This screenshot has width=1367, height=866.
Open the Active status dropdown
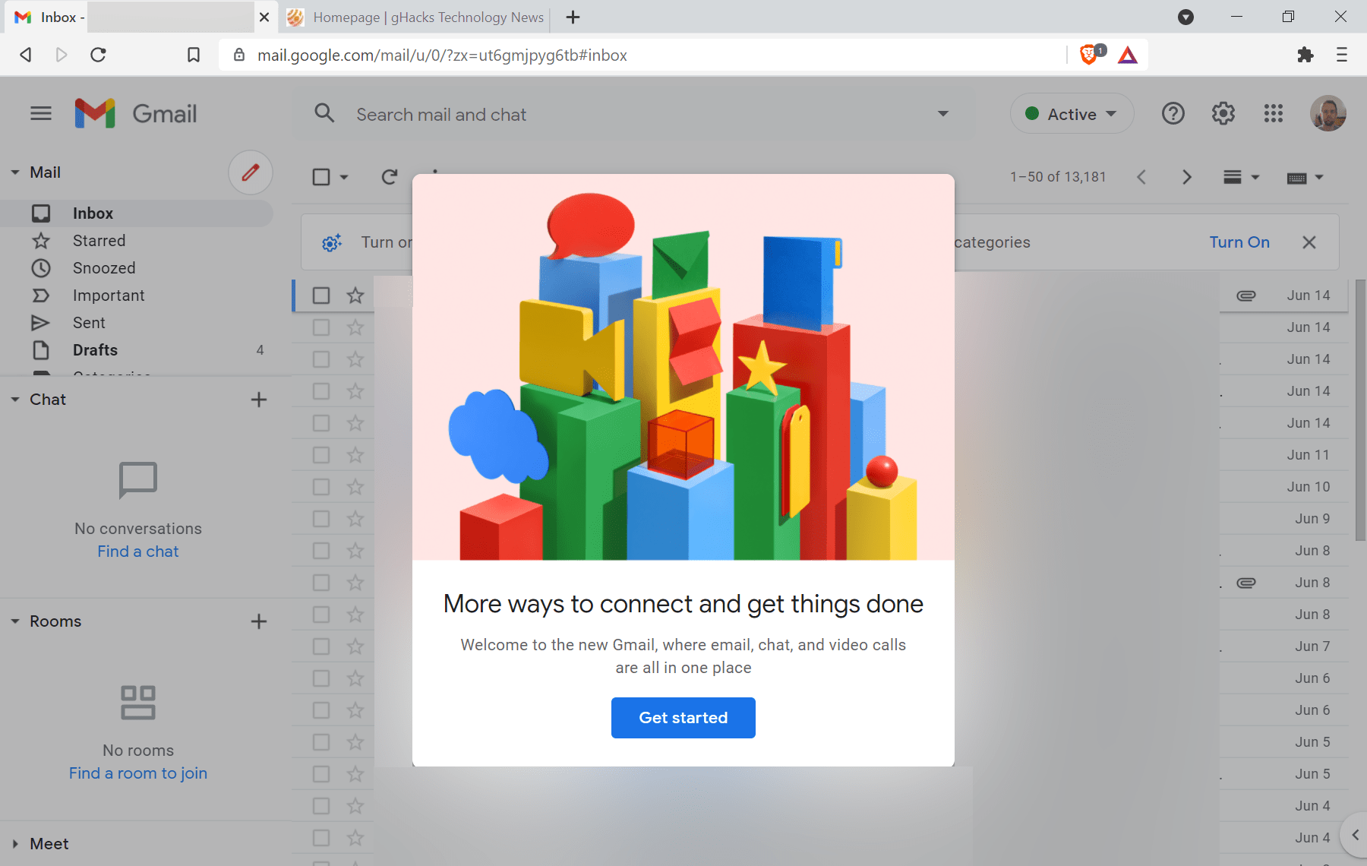coord(1072,113)
